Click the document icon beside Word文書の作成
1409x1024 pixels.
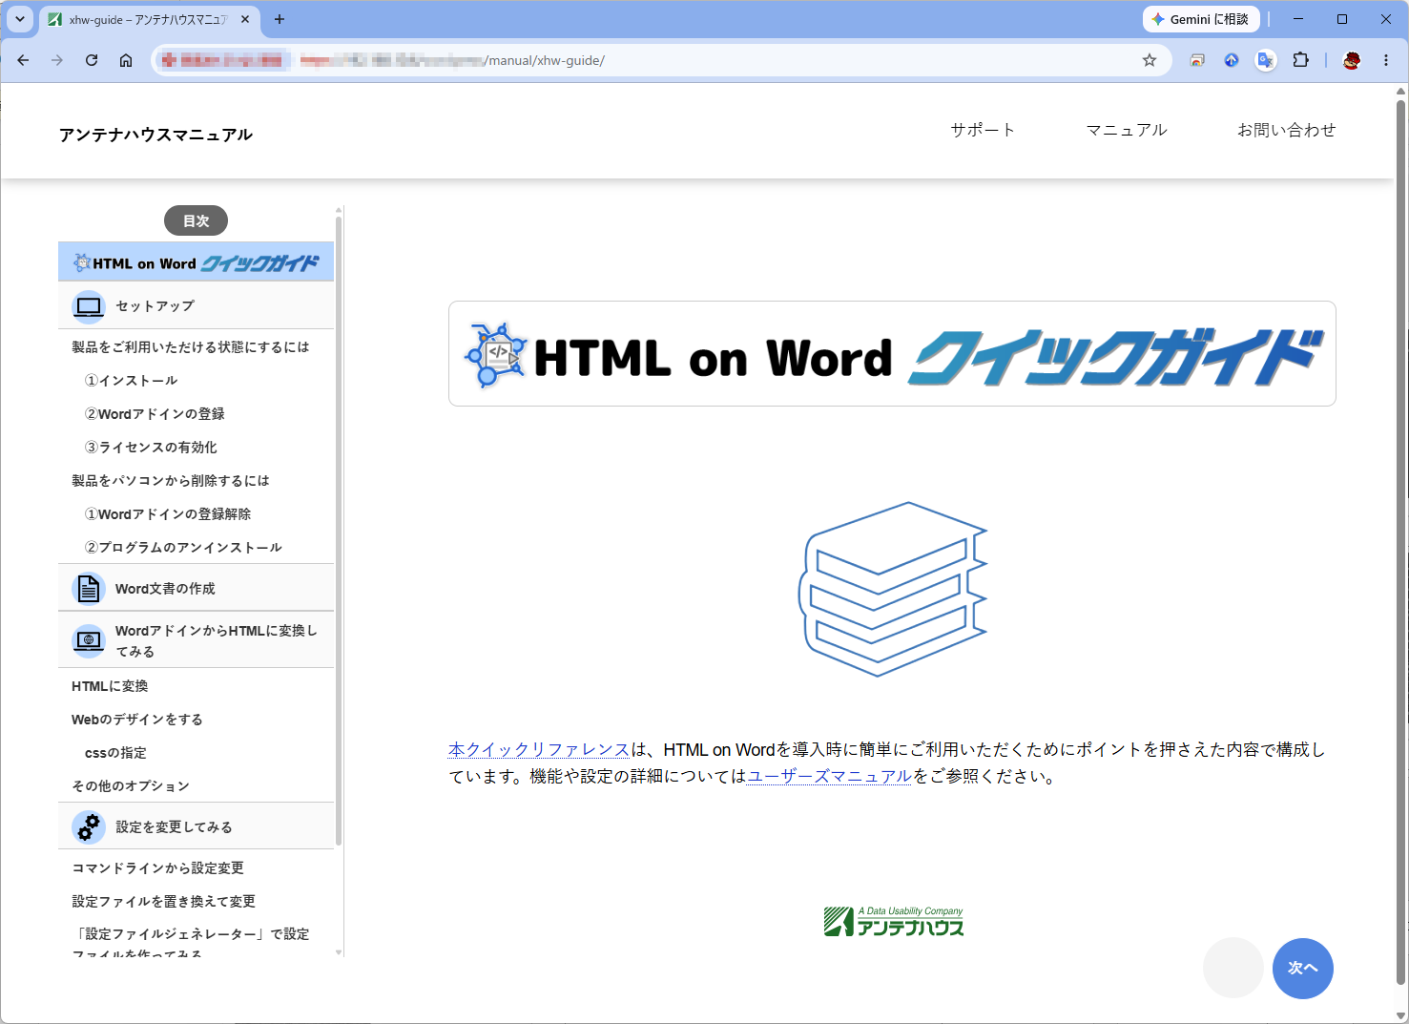click(x=89, y=589)
